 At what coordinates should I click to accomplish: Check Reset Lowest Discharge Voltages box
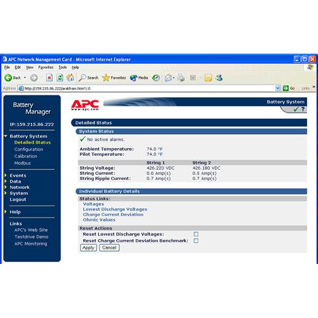[x=196, y=234]
